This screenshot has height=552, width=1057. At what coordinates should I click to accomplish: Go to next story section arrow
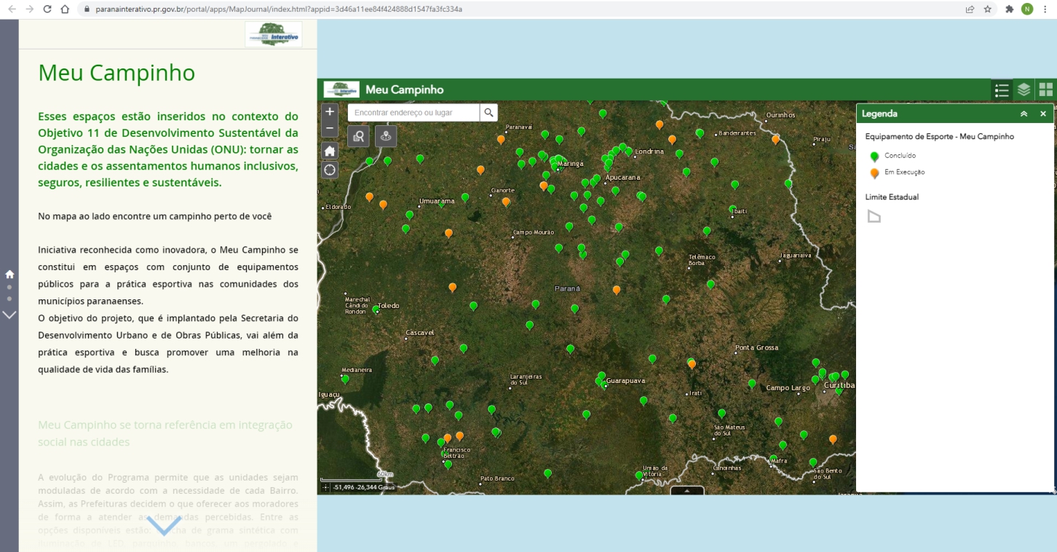9,315
